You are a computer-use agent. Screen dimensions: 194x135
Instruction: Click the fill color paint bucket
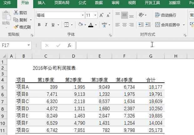click(x=80, y=24)
